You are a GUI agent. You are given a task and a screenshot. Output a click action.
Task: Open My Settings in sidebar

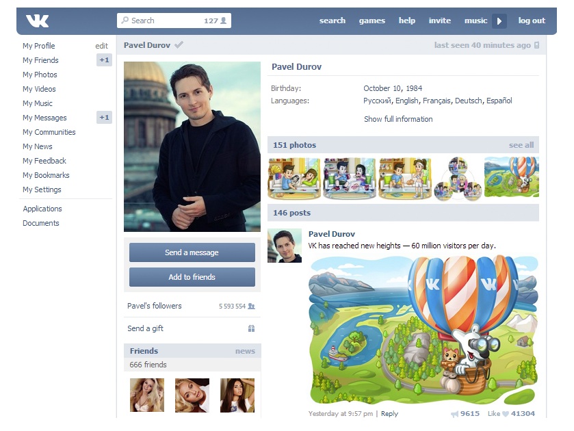coord(42,190)
